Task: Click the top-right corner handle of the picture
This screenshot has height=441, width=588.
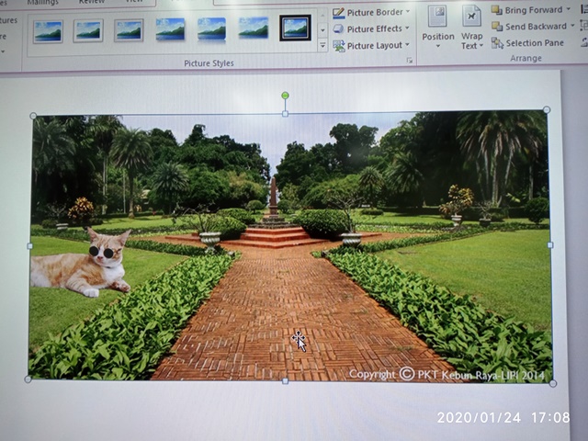Action: click(x=547, y=110)
